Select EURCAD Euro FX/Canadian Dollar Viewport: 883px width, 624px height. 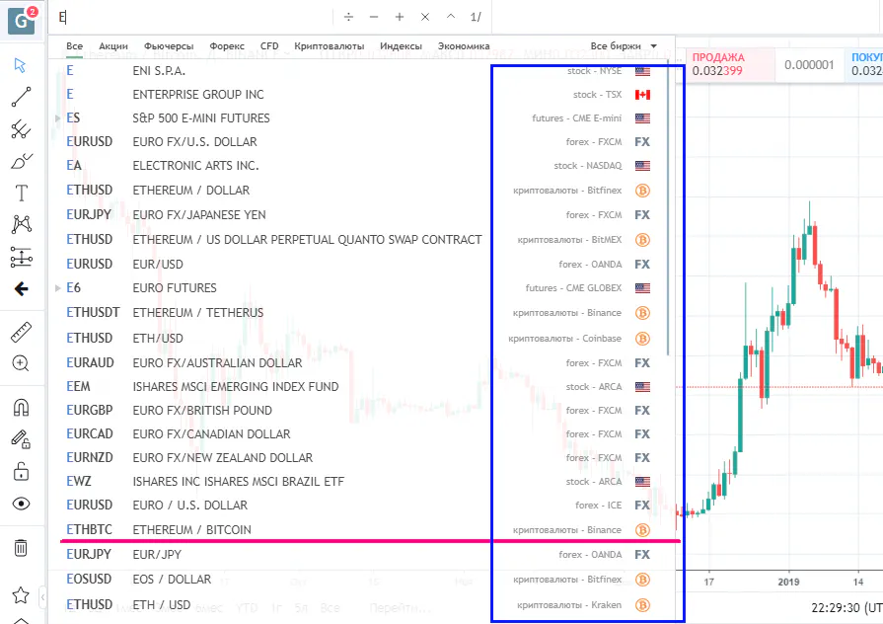[x=361, y=434]
